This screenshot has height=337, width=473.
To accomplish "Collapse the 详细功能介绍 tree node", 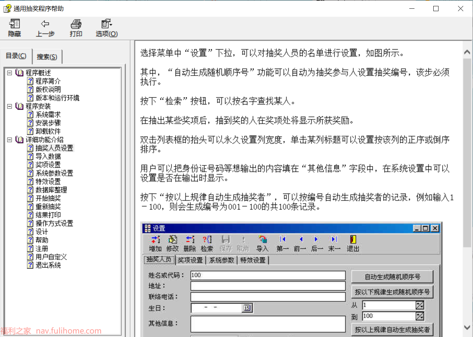I will (9, 140).
